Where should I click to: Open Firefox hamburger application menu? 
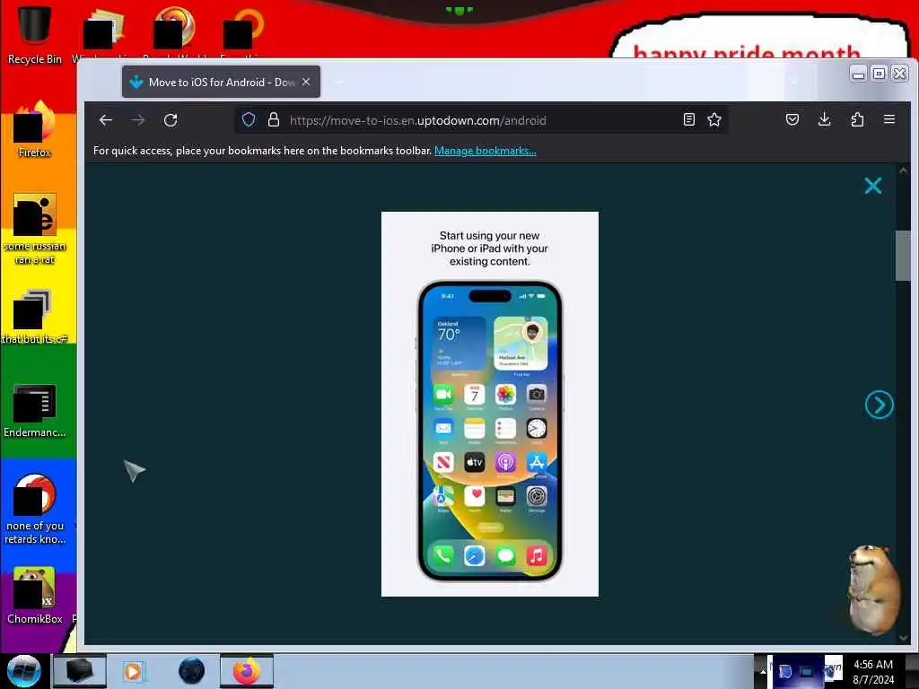coord(889,119)
